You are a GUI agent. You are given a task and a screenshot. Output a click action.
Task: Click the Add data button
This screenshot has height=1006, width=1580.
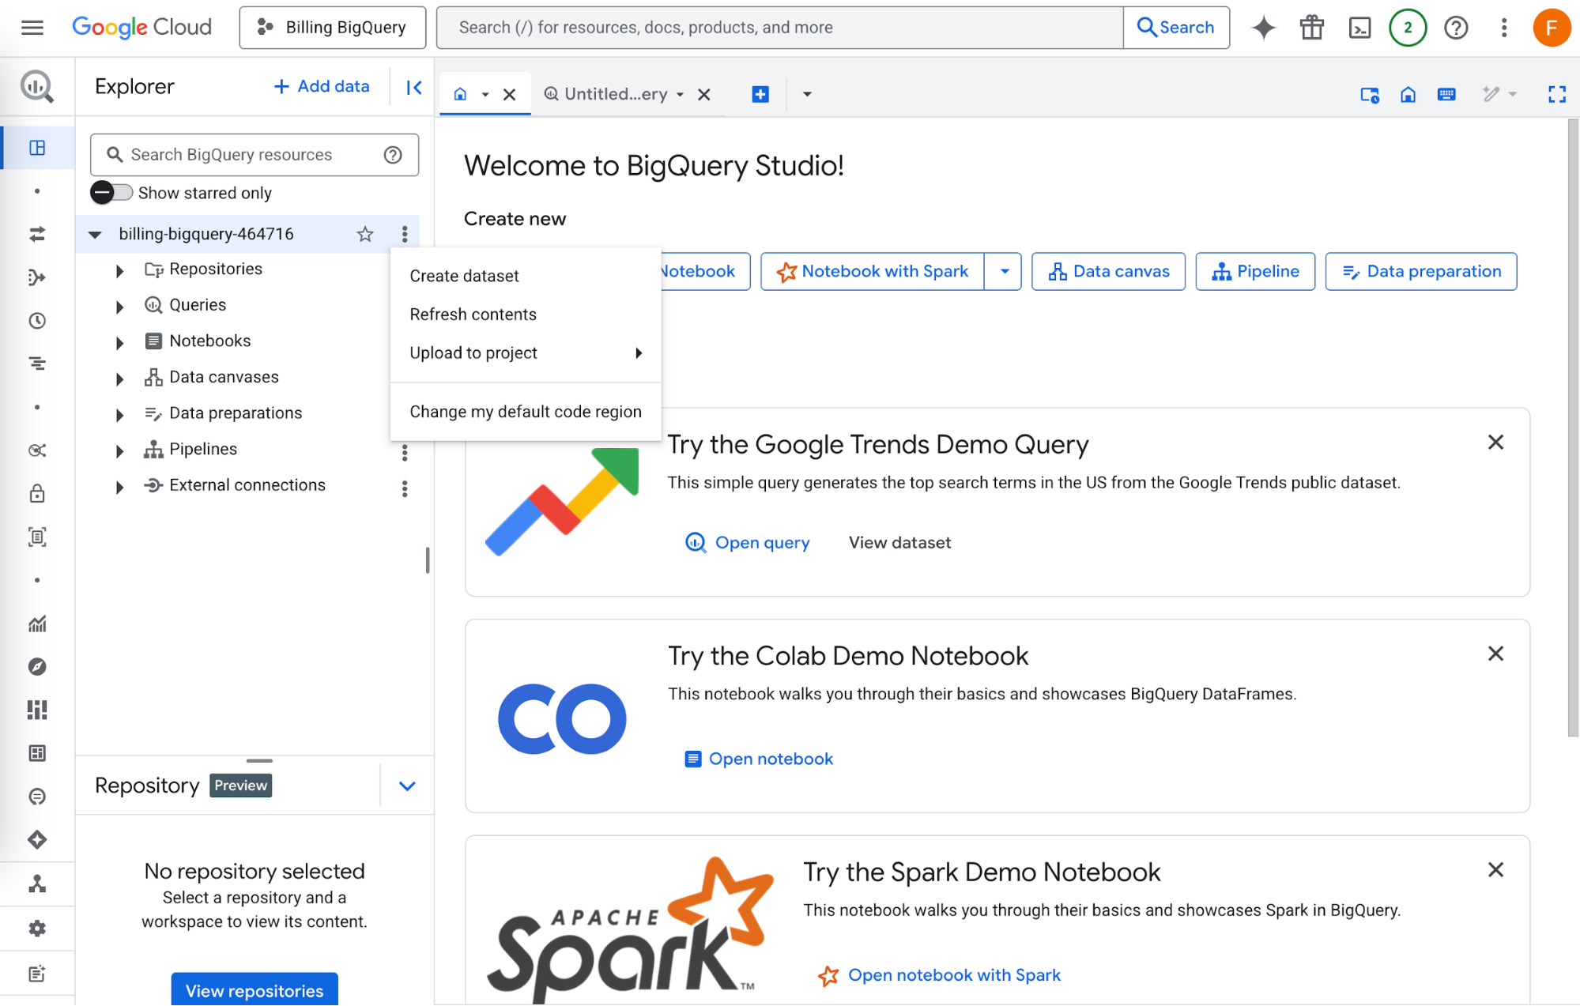click(x=322, y=87)
